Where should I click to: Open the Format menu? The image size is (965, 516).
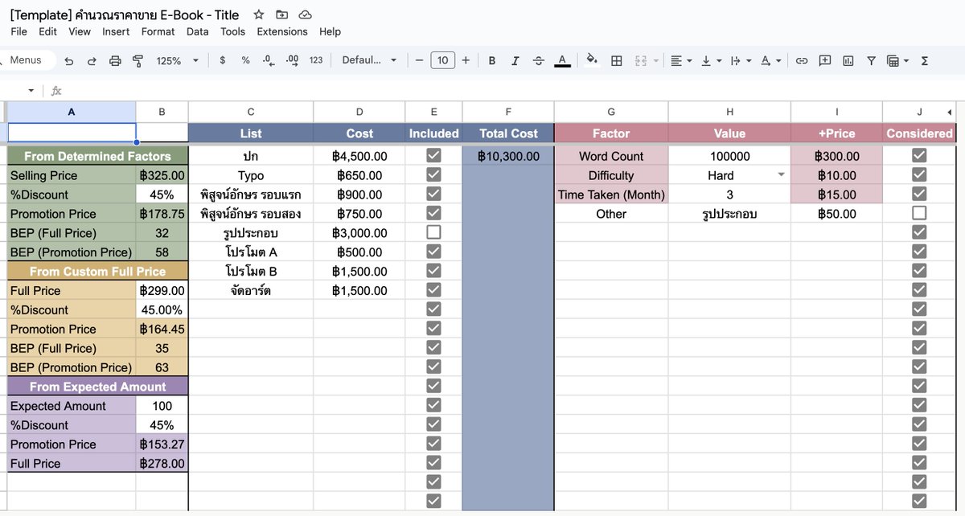[x=158, y=31]
